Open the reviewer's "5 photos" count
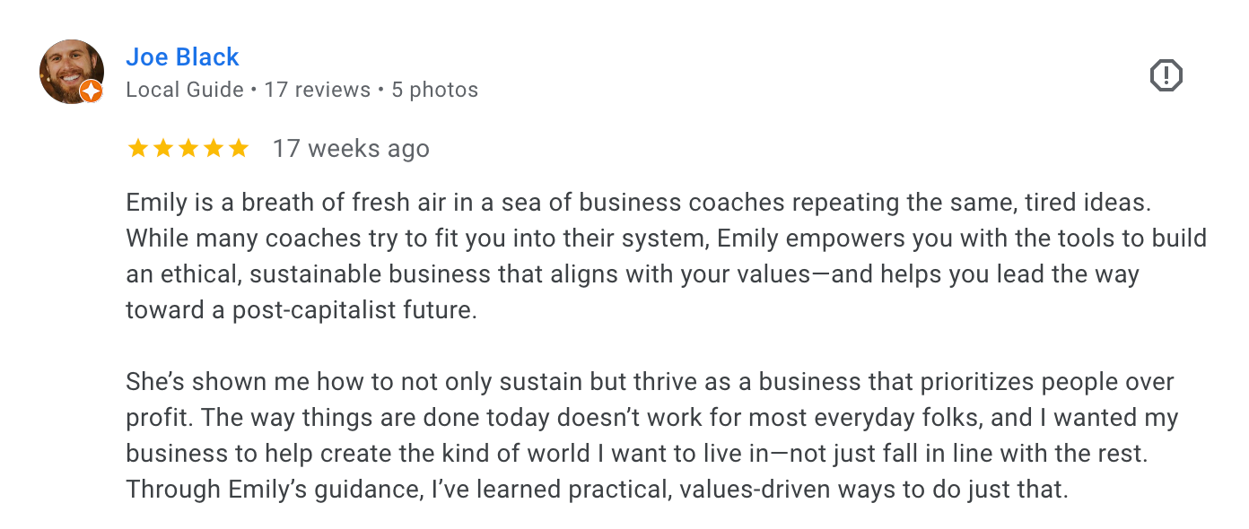The width and height of the screenshot is (1249, 529). click(x=434, y=90)
